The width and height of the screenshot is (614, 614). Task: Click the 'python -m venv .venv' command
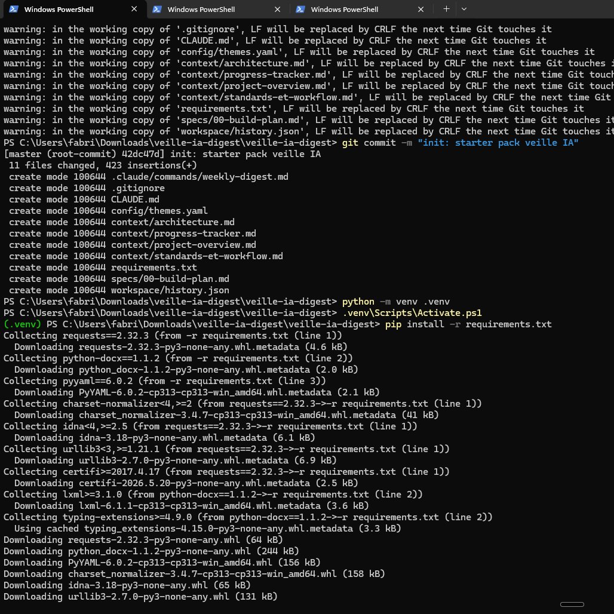pos(396,302)
